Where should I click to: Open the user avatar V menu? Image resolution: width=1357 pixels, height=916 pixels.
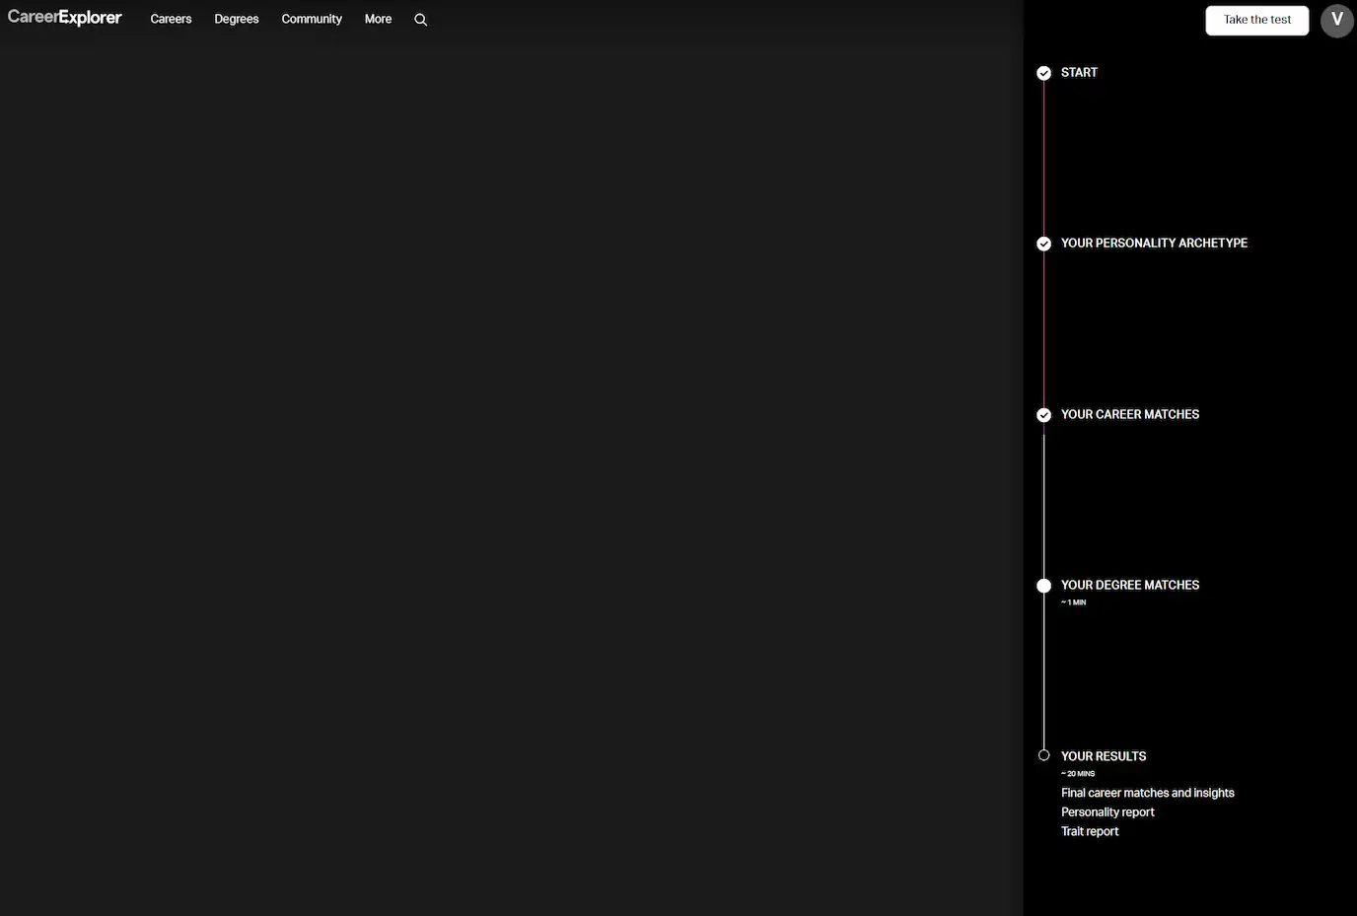[x=1337, y=21]
